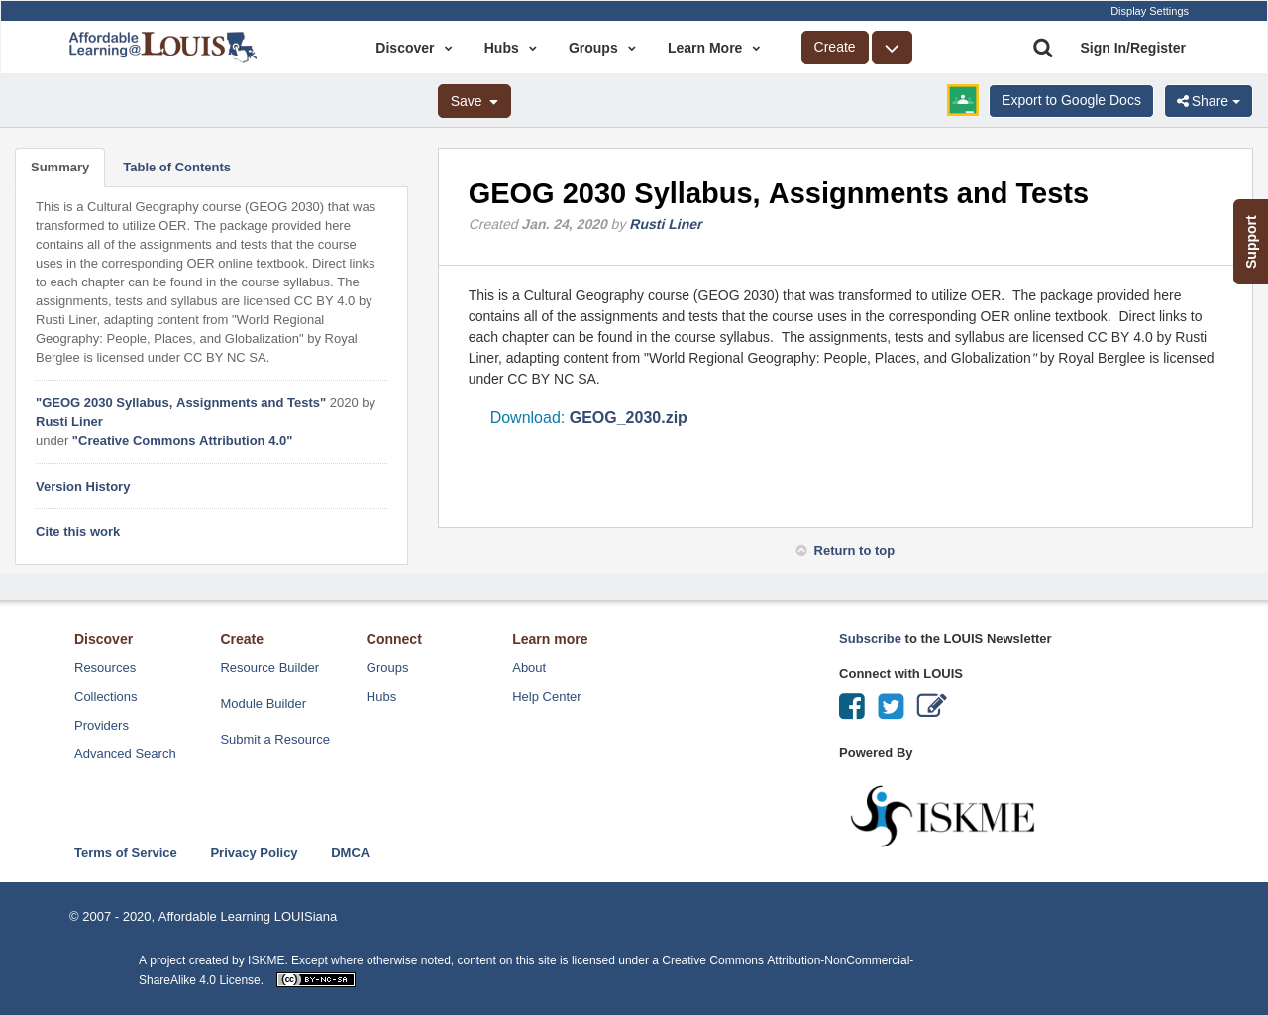The width and height of the screenshot is (1268, 1015).
Task: Open the LOUIS Facebook page icon
Action: point(852,706)
